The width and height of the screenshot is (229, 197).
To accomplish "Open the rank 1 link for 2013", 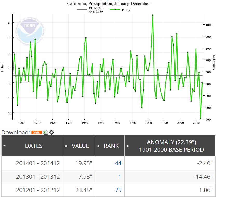I will pyautogui.click(x=120, y=177).
